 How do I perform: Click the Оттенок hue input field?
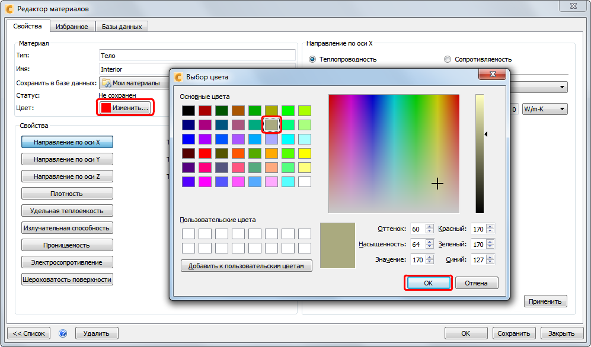418,229
